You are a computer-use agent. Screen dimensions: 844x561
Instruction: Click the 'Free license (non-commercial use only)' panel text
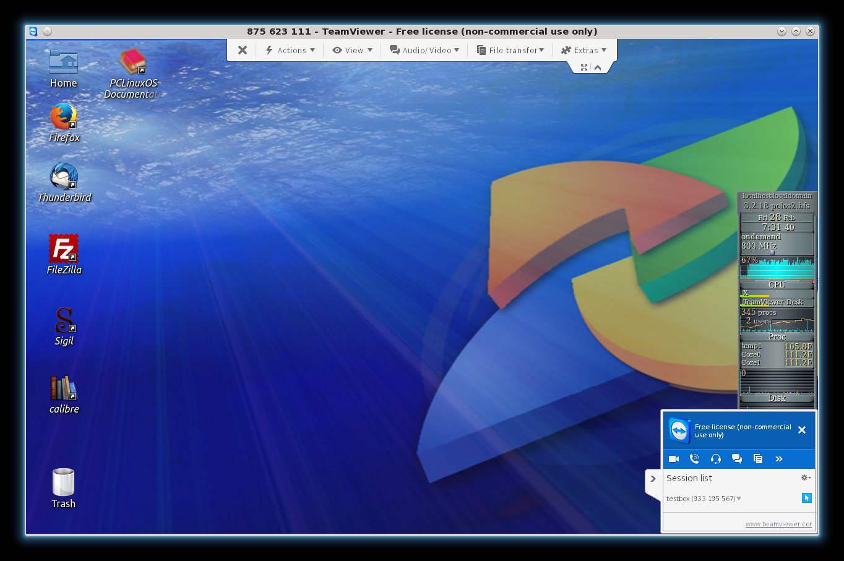pos(743,430)
